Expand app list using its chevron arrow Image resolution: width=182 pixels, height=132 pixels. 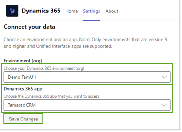164,105
